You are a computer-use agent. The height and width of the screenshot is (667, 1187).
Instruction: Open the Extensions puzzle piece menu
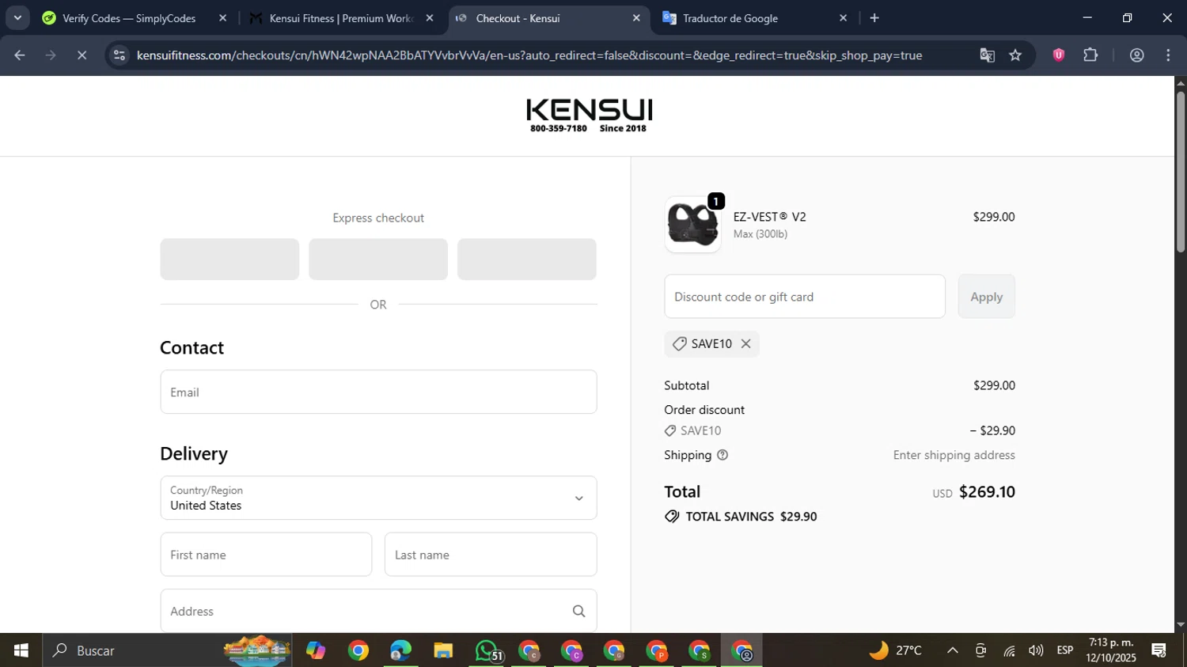(1090, 55)
